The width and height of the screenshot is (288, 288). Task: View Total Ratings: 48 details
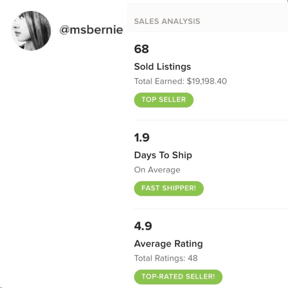point(166,258)
